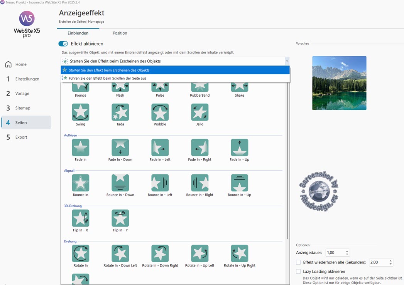Pick the Bounce In - Left effect
The width and height of the screenshot is (404, 285).
point(160,183)
